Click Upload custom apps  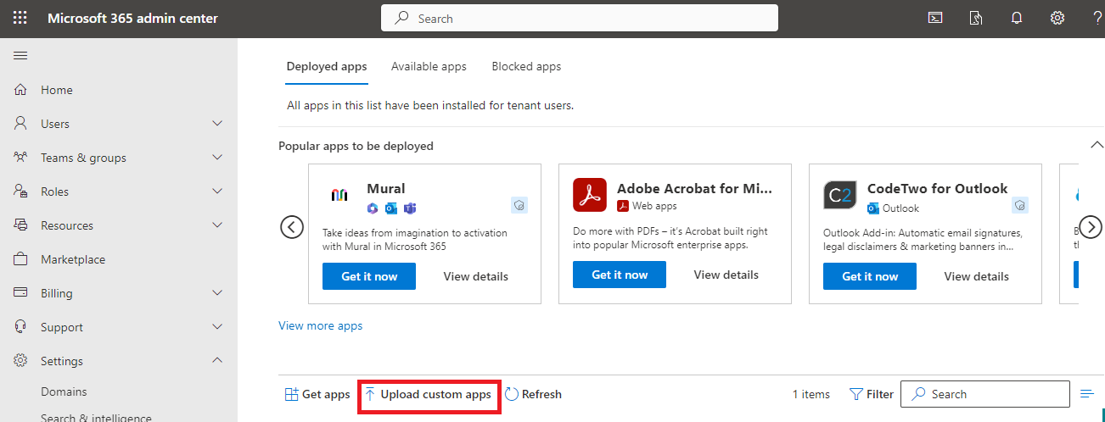coord(429,394)
